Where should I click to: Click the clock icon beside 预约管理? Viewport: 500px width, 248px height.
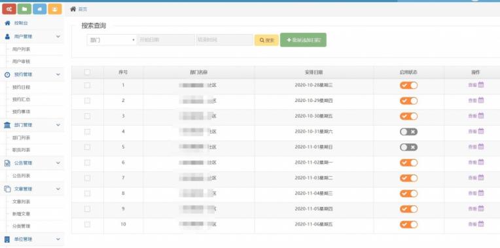7,75
